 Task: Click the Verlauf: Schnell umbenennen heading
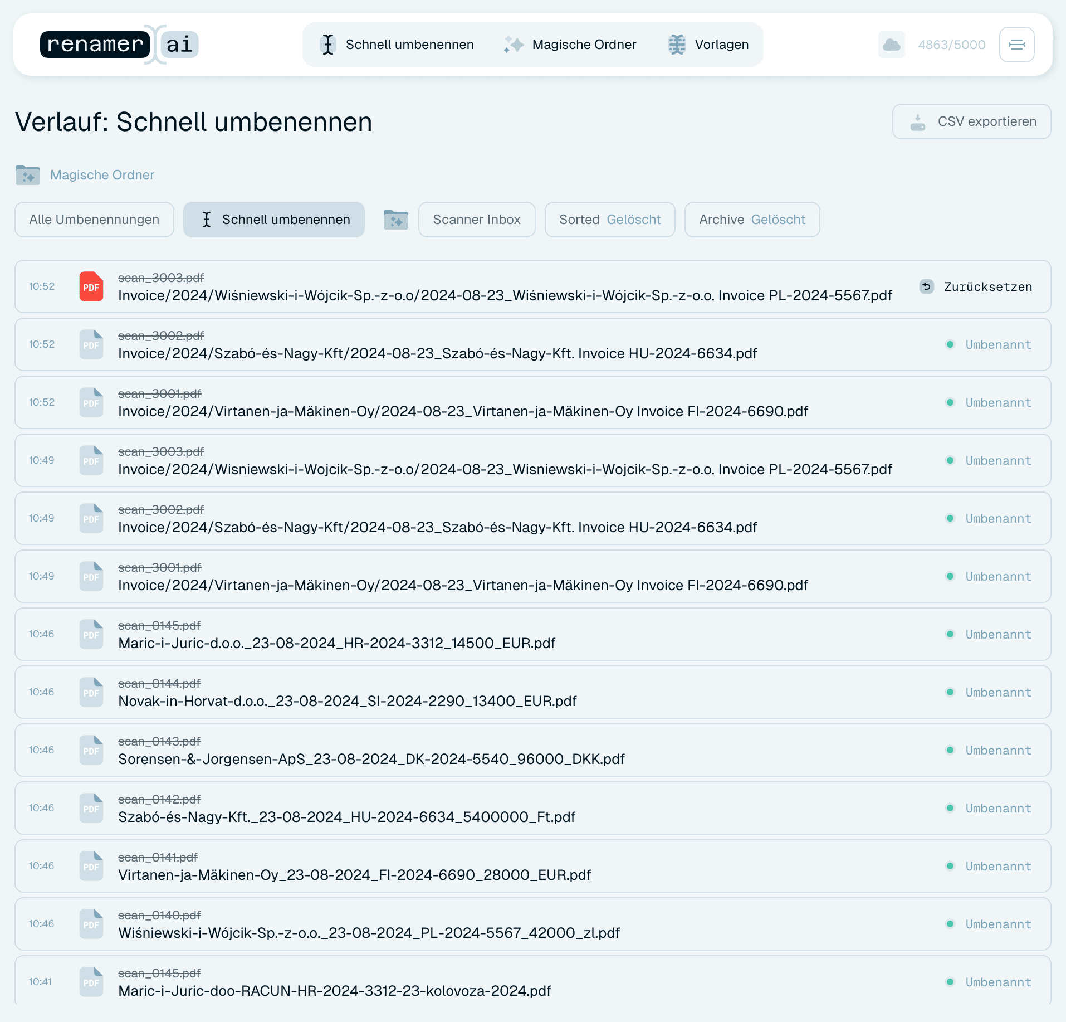(194, 121)
